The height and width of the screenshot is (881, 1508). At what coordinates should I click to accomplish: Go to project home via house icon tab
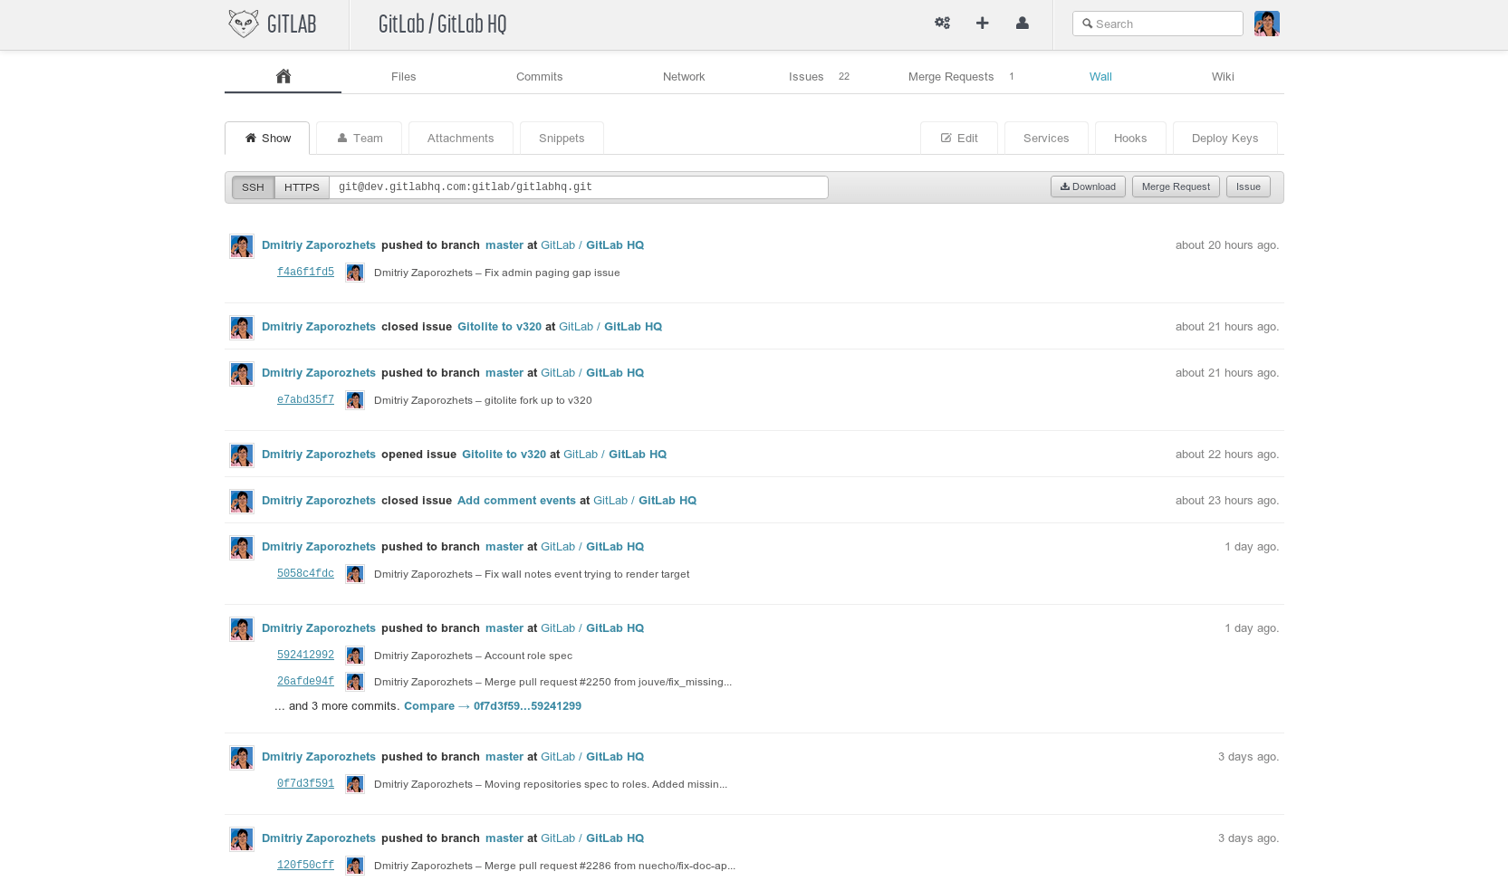(283, 76)
